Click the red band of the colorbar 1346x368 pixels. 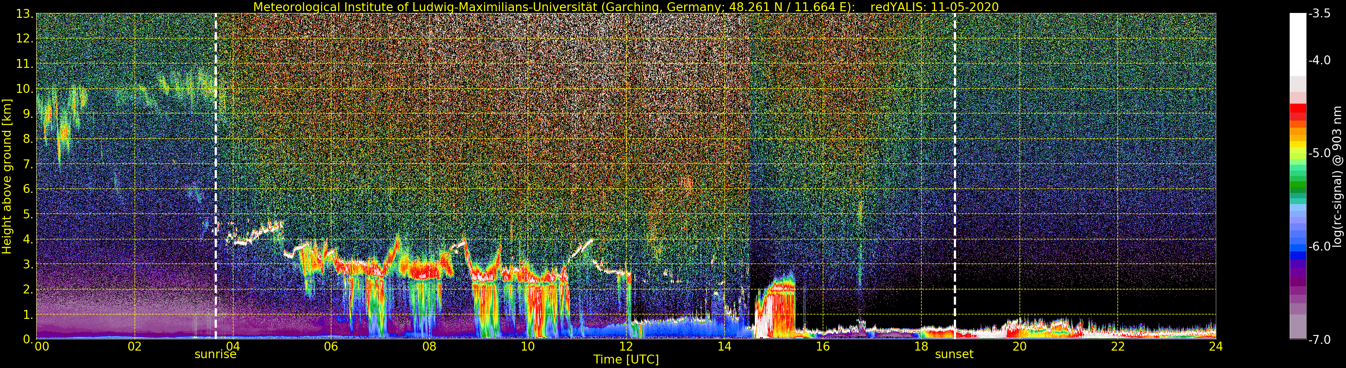(1297, 112)
